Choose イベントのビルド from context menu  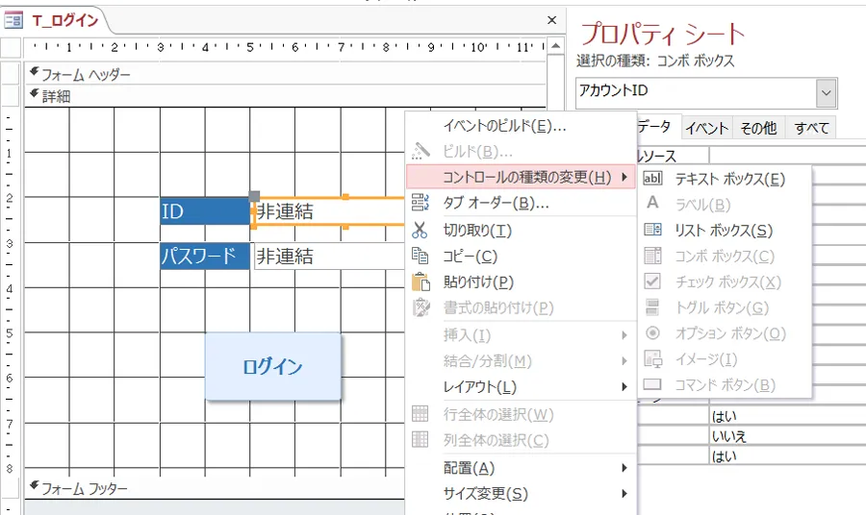tap(503, 125)
